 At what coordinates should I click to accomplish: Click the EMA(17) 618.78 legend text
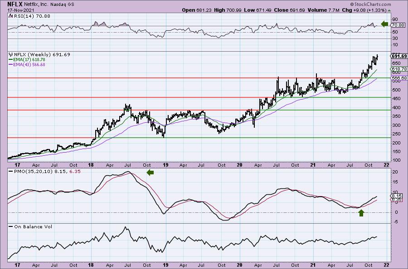(x=29, y=59)
